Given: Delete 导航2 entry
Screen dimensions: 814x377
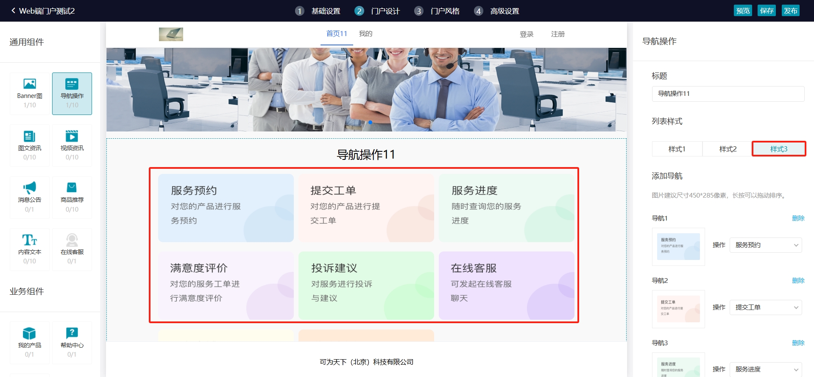Looking at the screenshot, I should [x=798, y=280].
